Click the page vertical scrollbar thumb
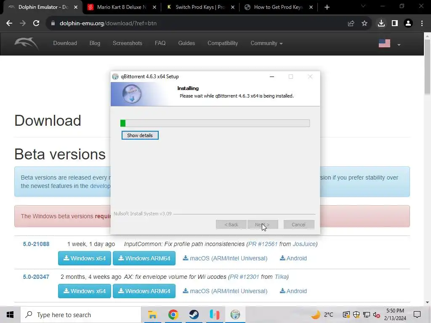Viewport: 431px width, 323px height. point(427,67)
